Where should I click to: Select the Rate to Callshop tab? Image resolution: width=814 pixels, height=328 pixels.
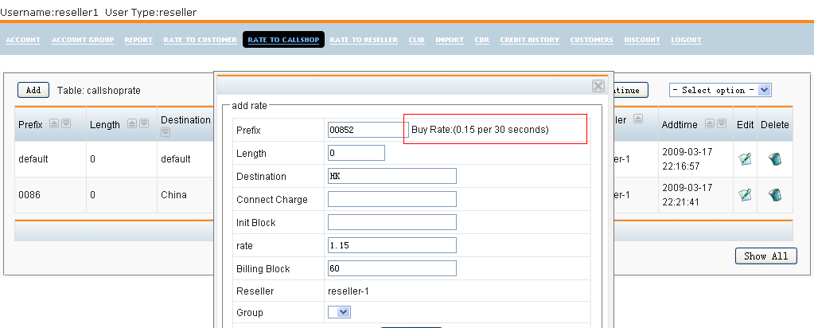[x=283, y=40]
